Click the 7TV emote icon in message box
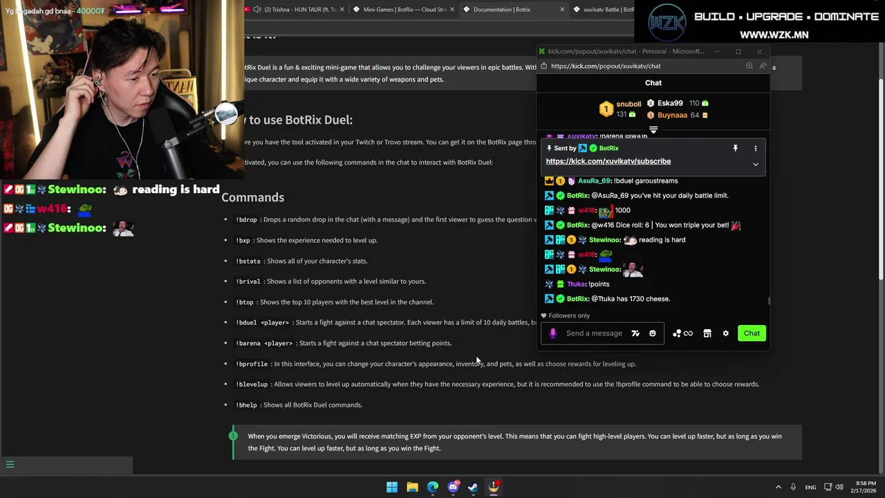885x498 pixels. pos(635,333)
